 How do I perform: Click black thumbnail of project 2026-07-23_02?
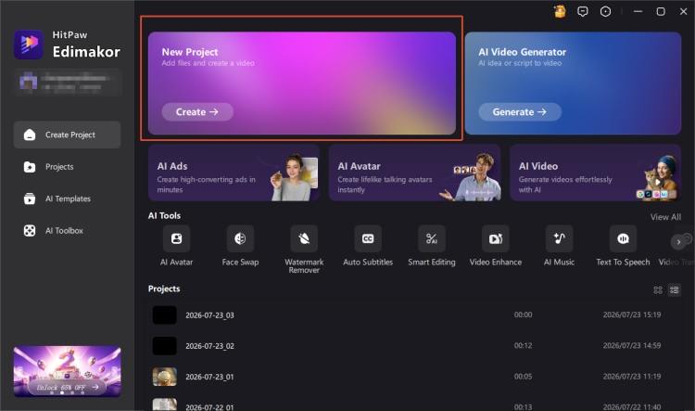click(x=165, y=346)
